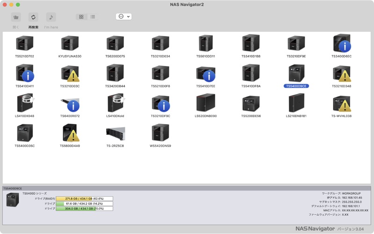Select the TS3210D034 device icon
374x234 pixels.
click(x=160, y=43)
